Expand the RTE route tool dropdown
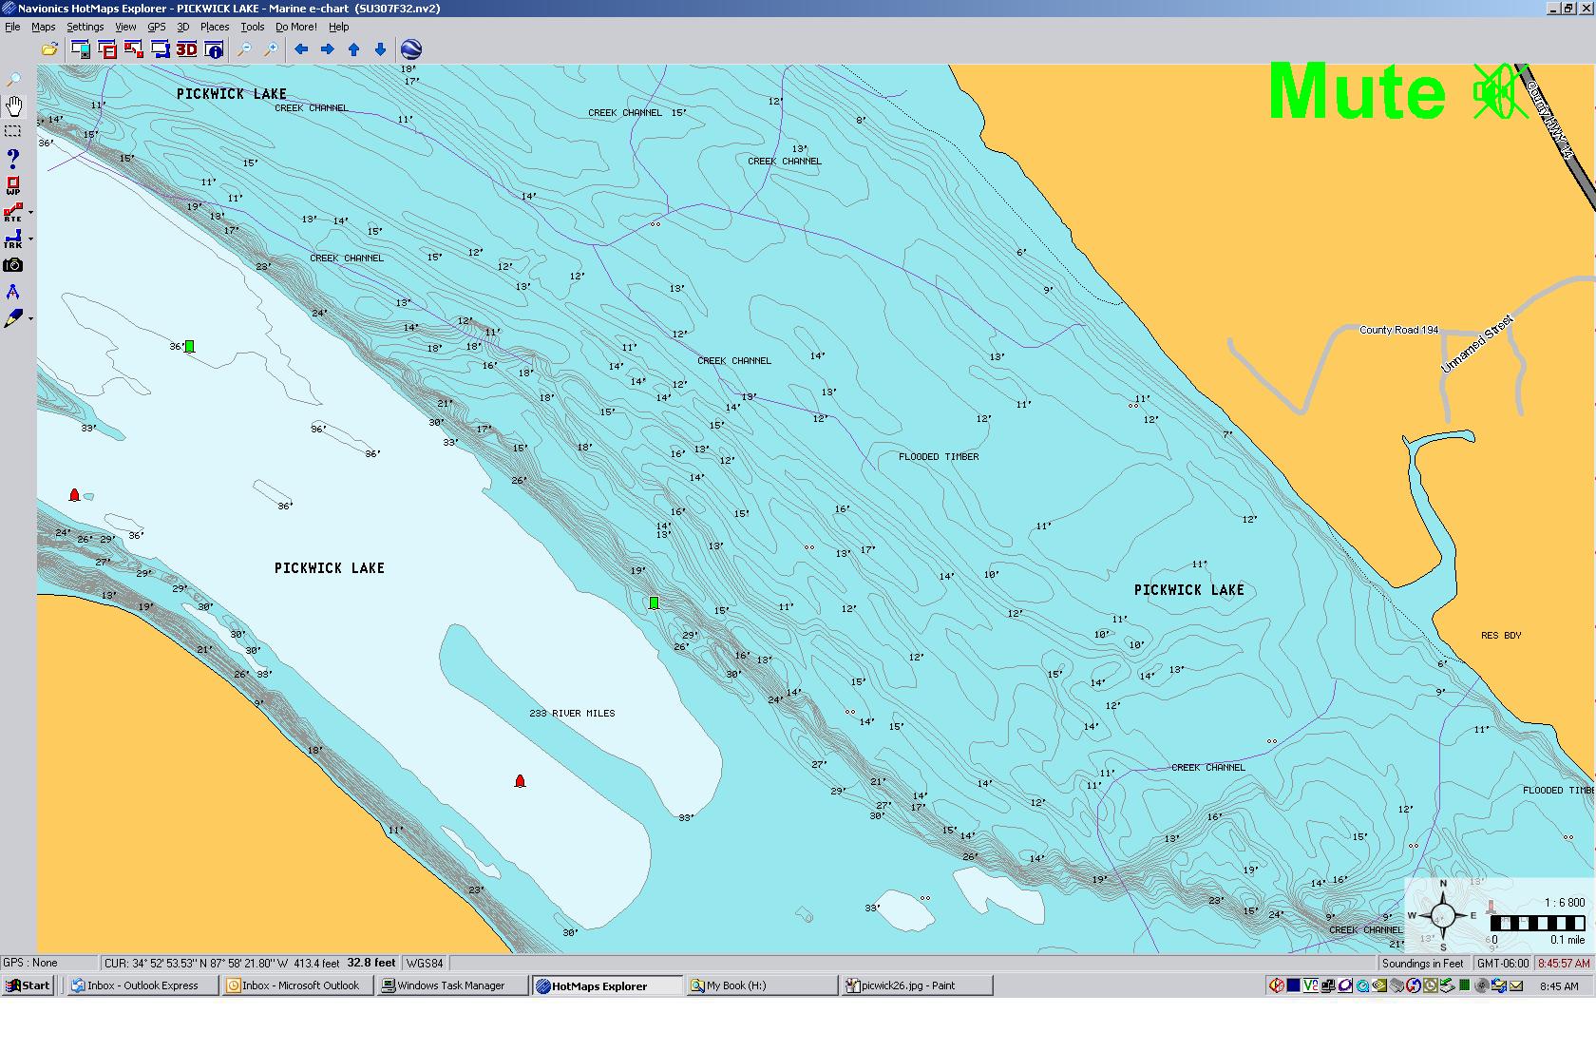 pos(30,213)
